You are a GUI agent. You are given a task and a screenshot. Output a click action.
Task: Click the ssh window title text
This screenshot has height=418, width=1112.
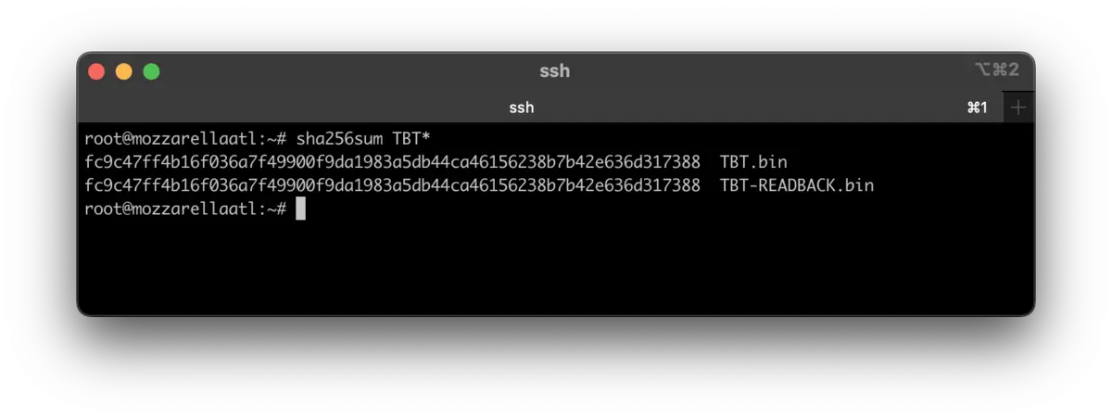(x=555, y=70)
